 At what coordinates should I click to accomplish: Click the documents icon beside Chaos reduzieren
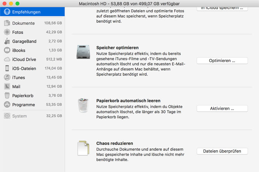click(83, 148)
